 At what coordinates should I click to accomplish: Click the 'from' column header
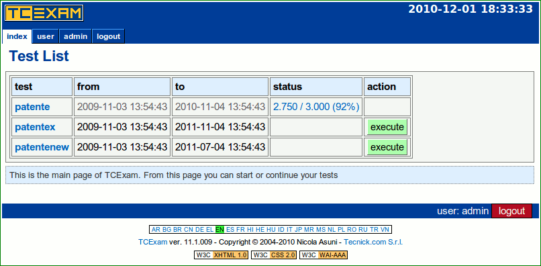122,87
